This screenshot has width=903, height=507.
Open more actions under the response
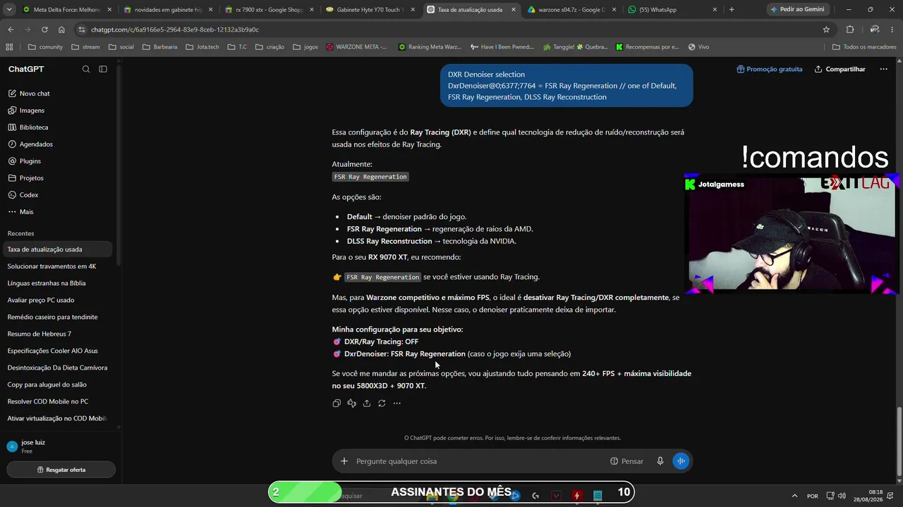pos(397,403)
